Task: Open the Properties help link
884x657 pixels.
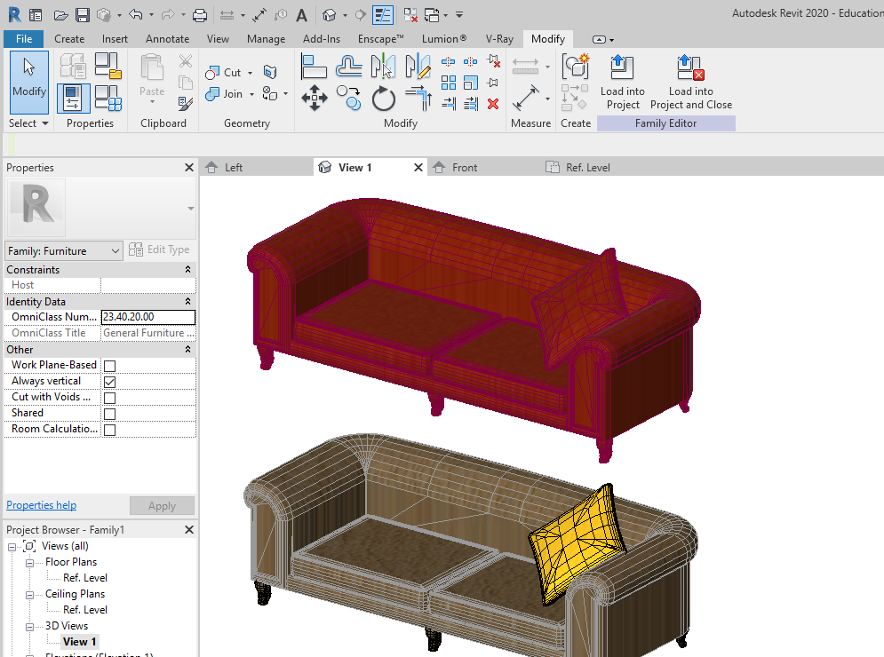Action: (41, 505)
